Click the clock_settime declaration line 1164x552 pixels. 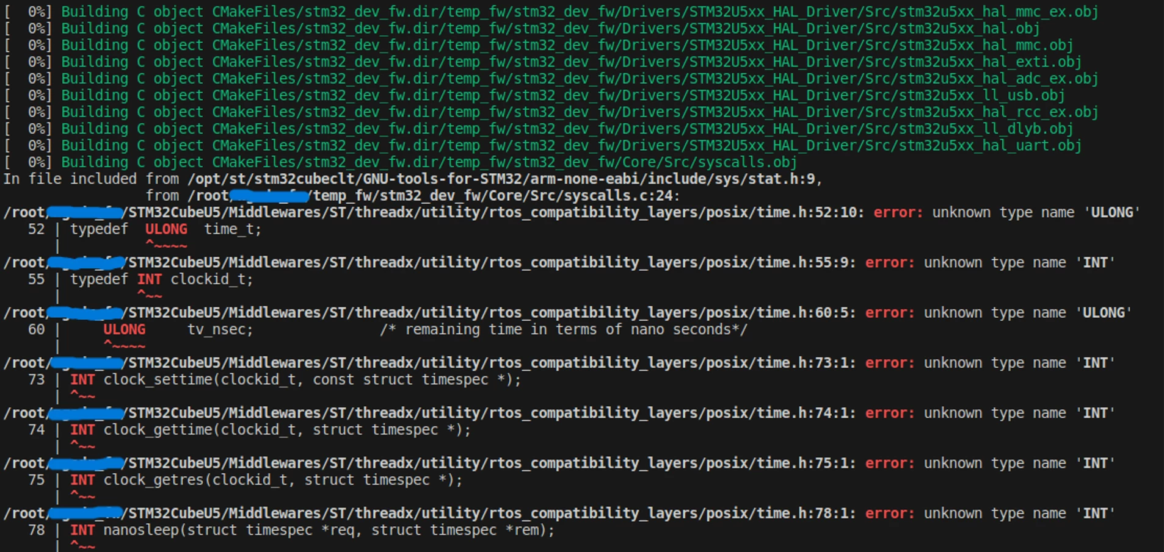(296, 380)
